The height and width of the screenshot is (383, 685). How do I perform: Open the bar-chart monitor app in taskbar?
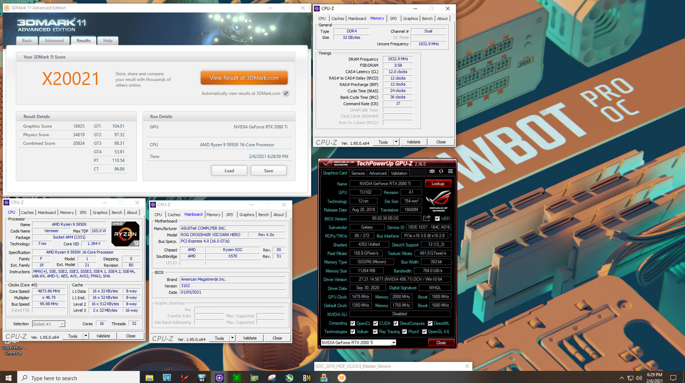[x=167, y=378]
